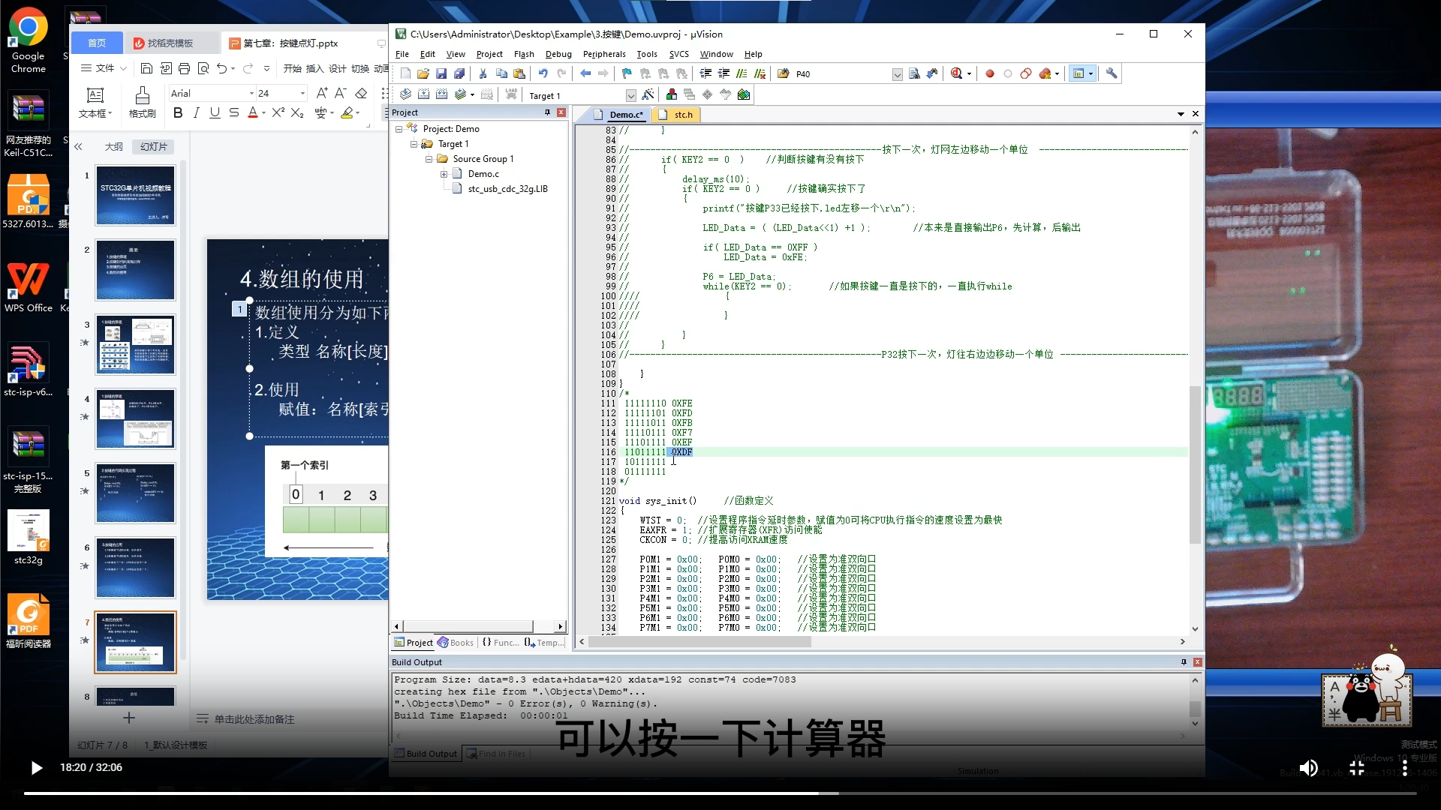Open the Flash menu in µVision
1441x810 pixels.
(524, 54)
